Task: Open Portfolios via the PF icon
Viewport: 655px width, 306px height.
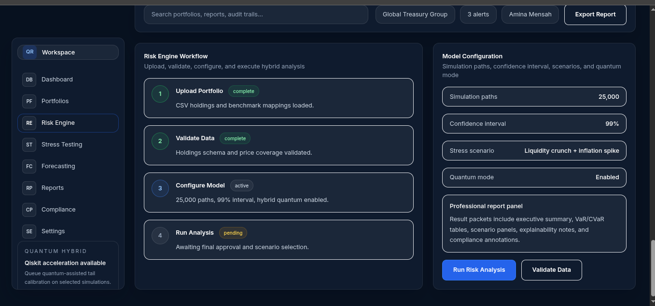Action: pos(29,101)
